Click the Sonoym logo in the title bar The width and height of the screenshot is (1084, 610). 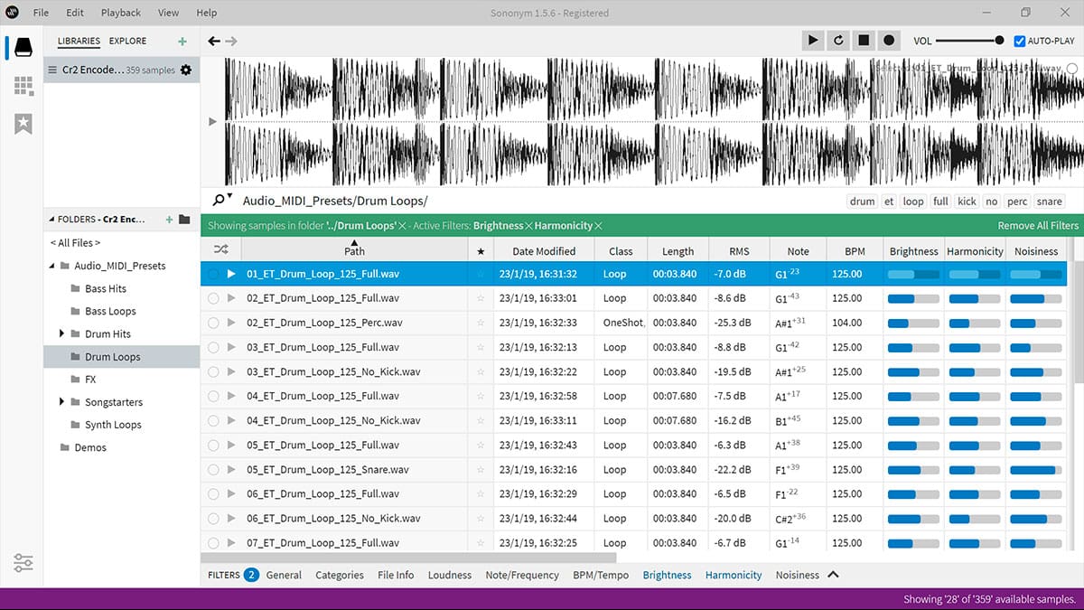click(12, 13)
